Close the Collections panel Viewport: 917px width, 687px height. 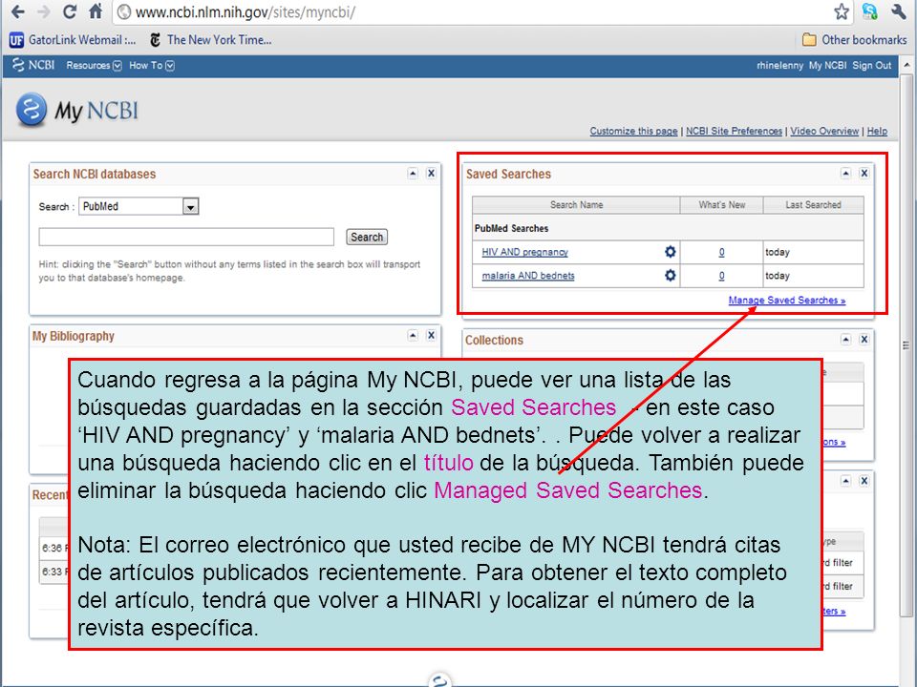(864, 340)
